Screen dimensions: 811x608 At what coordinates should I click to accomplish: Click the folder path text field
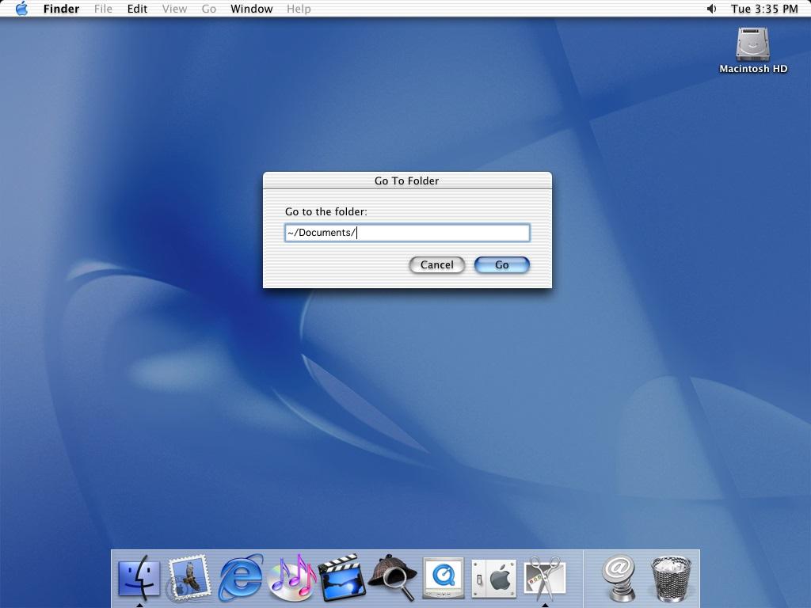(x=407, y=233)
